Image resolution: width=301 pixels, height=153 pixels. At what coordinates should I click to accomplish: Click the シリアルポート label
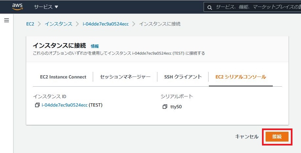[x=177, y=96]
